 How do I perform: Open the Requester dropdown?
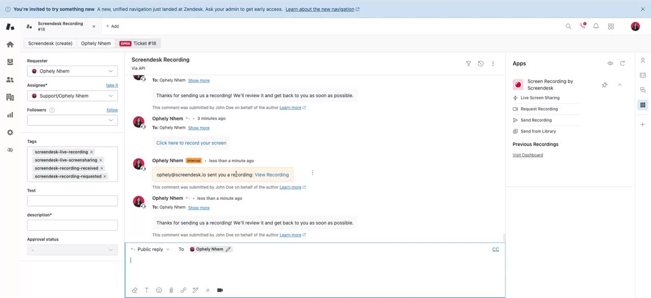click(x=72, y=71)
